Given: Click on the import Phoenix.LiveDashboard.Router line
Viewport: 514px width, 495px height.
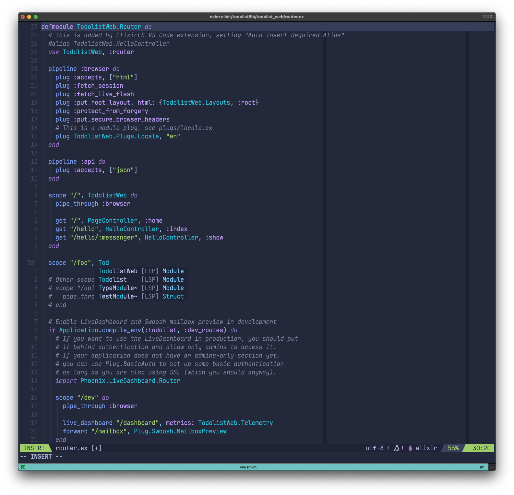Looking at the screenshot, I should [118, 381].
